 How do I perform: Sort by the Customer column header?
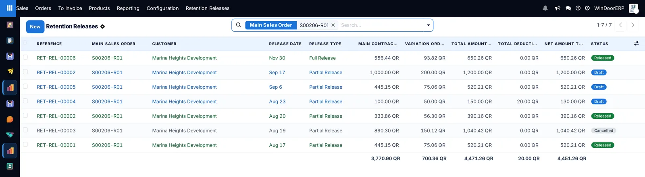pyautogui.click(x=164, y=44)
